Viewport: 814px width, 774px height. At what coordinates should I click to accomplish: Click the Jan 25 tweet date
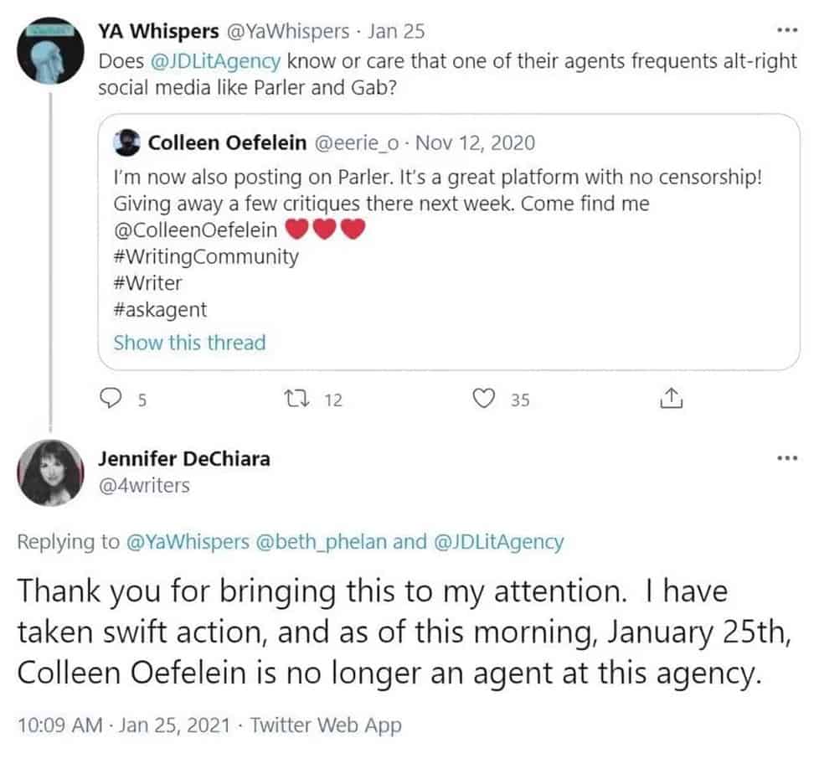[x=396, y=31]
